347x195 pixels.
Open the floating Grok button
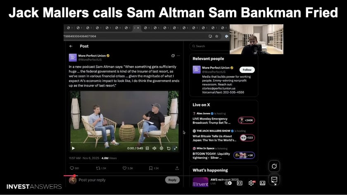click(x=274, y=166)
